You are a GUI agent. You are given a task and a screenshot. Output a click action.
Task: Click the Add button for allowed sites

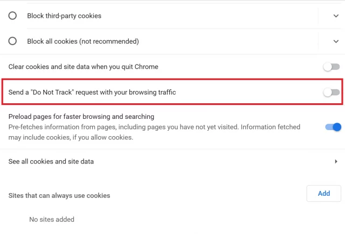(x=323, y=194)
